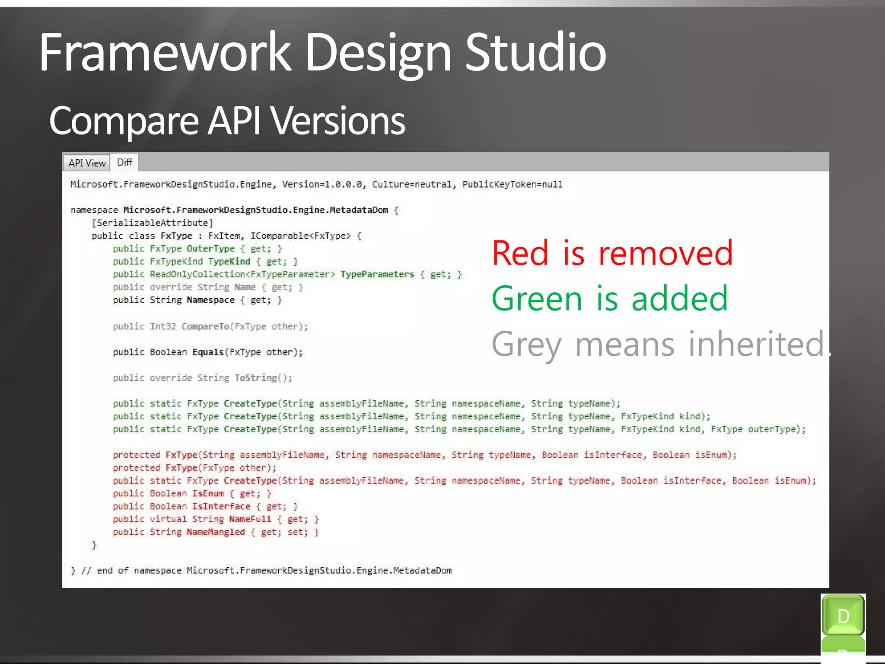Click the 'Red is removed' legend text
This screenshot has height=664, width=885.
coord(612,253)
